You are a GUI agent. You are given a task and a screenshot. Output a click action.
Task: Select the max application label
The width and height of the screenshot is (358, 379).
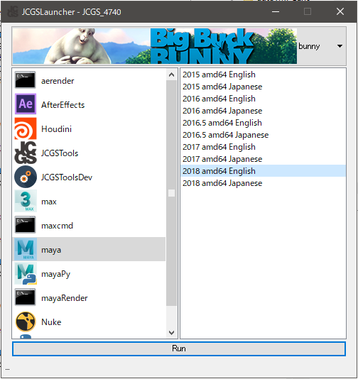coord(48,202)
